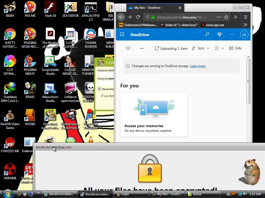The image size is (265, 198).
Task: Toggle the Remember checkbox in Login window
Action: point(99,89)
